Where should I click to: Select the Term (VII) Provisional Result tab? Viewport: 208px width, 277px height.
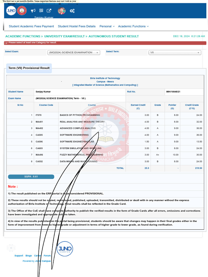(29, 68)
